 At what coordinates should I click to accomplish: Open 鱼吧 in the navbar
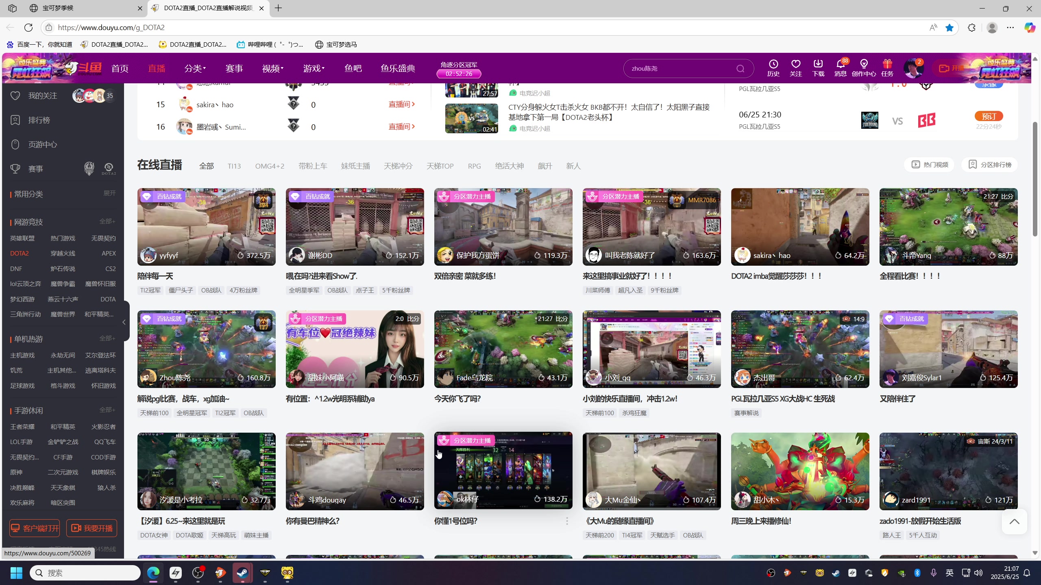353,68
